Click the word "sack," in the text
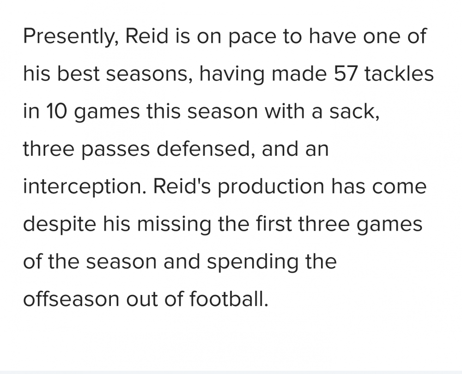The image size is (462, 374). click(x=354, y=112)
